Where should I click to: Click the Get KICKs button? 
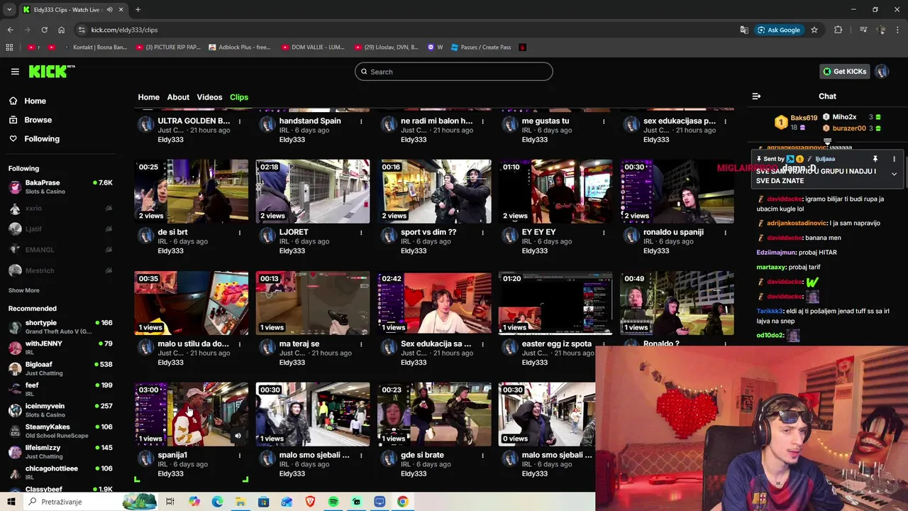click(845, 71)
